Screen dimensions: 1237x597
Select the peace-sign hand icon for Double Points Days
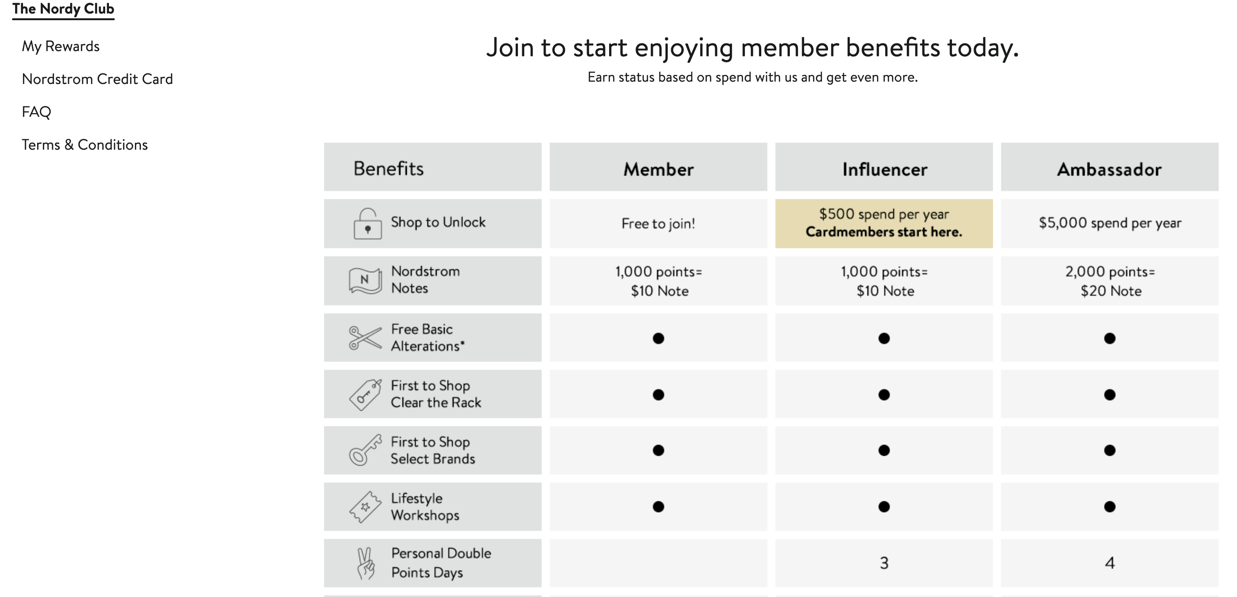(366, 562)
